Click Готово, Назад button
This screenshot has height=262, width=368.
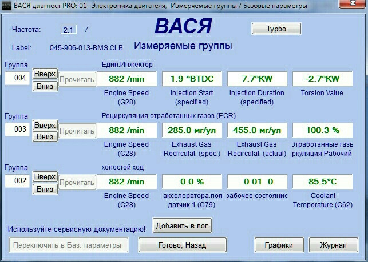(x=183, y=245)
